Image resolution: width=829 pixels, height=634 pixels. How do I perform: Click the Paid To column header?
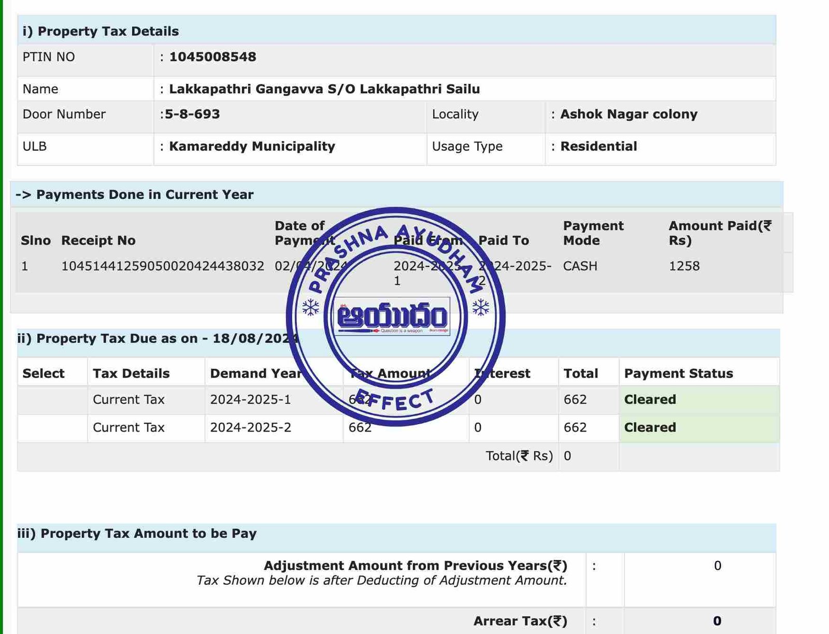504,240
